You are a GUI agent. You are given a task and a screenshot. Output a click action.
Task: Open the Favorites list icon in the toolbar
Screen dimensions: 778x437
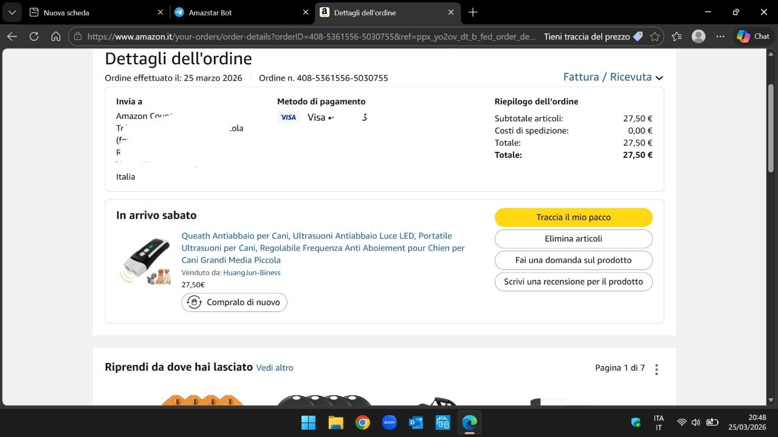(677, 36)
